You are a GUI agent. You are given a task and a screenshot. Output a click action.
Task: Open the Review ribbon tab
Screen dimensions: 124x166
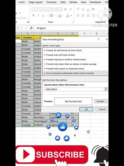[x=73, y=2]
